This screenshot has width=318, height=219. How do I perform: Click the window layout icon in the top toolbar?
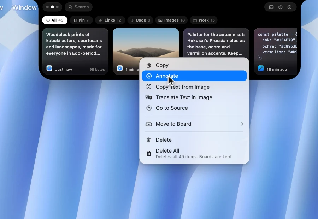coord(271,7)
